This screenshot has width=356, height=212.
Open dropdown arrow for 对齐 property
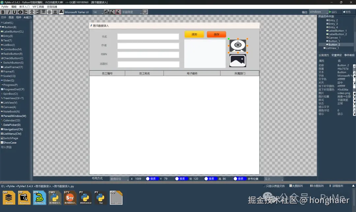(354, 83)
